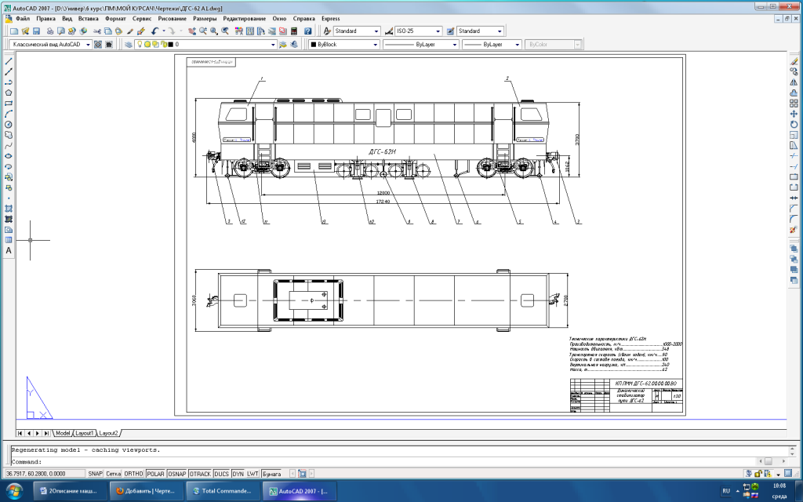Select the Arc drawing tool

9,114
